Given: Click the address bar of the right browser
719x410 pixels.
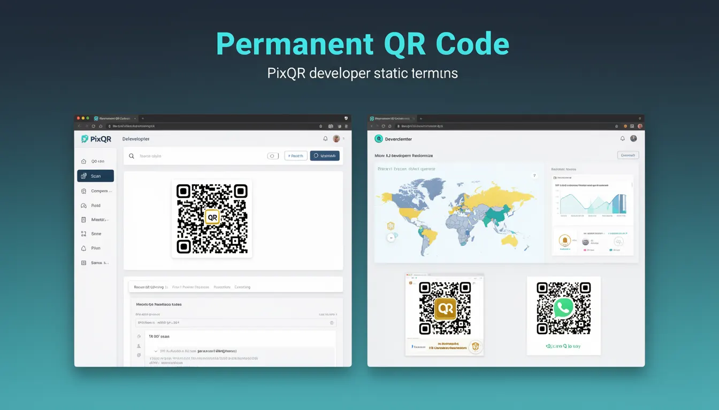Looking at the screenshot, I should 503,127.
